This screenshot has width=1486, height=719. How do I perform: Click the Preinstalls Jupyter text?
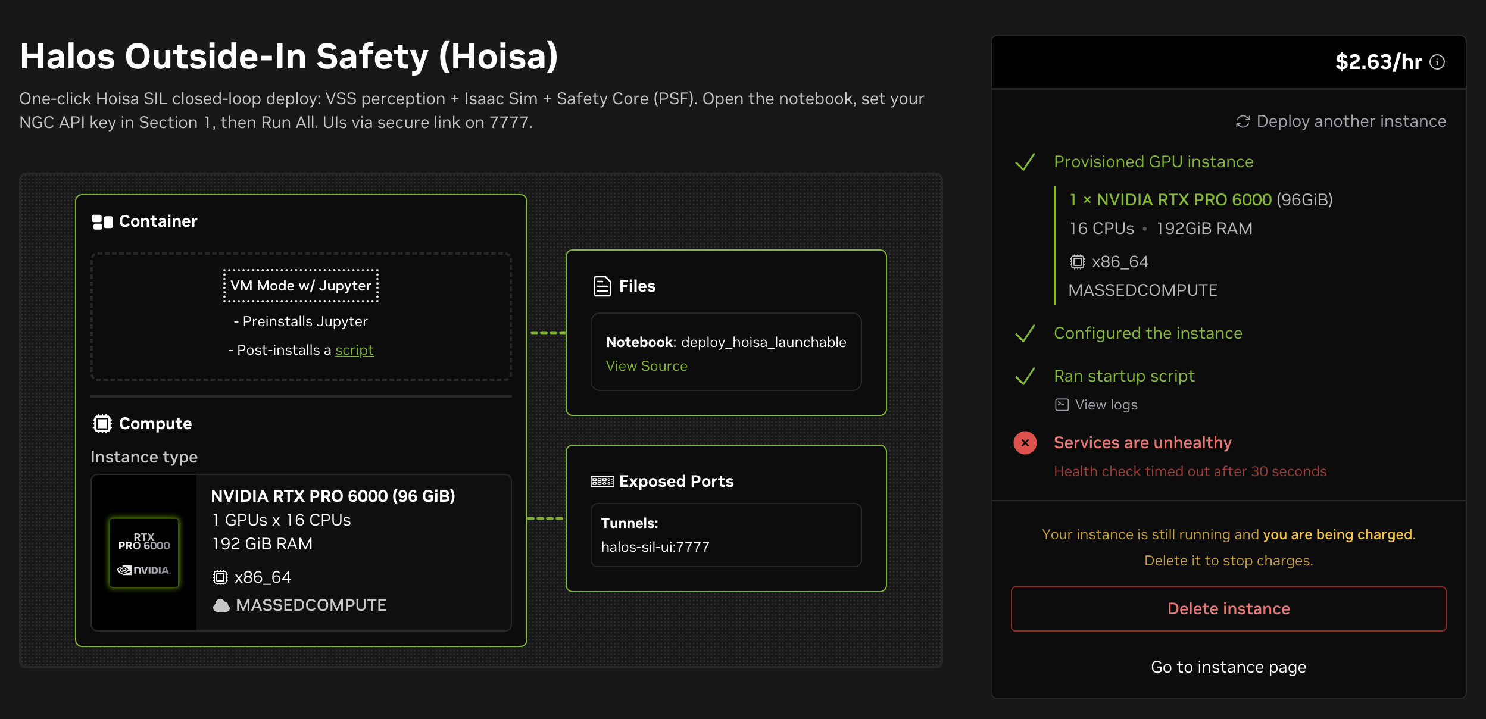[301, 321]
